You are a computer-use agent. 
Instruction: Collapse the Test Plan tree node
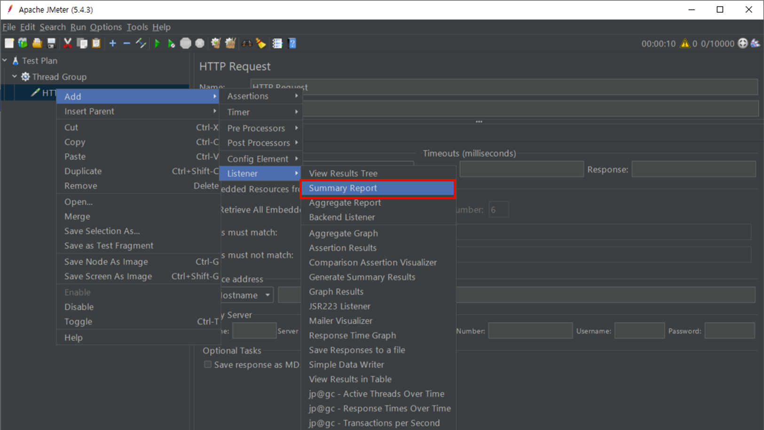[x=5, y=61]
